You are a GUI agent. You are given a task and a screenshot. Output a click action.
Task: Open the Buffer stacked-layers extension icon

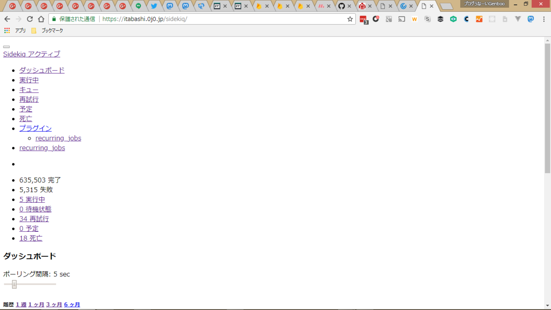coord(440,19)
